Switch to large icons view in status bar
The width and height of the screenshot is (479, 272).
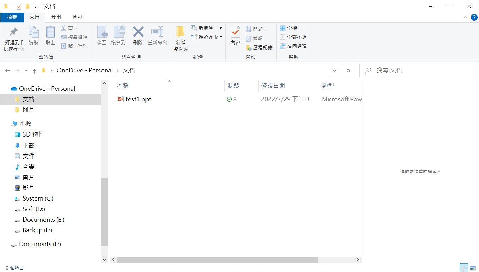coord(473,268)
